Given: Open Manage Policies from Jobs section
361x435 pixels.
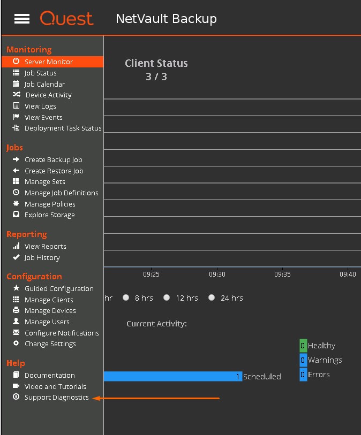Looking at the screenshot, I should tap(50, 204).
